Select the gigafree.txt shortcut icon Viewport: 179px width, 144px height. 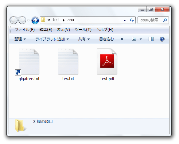point(27,62)
